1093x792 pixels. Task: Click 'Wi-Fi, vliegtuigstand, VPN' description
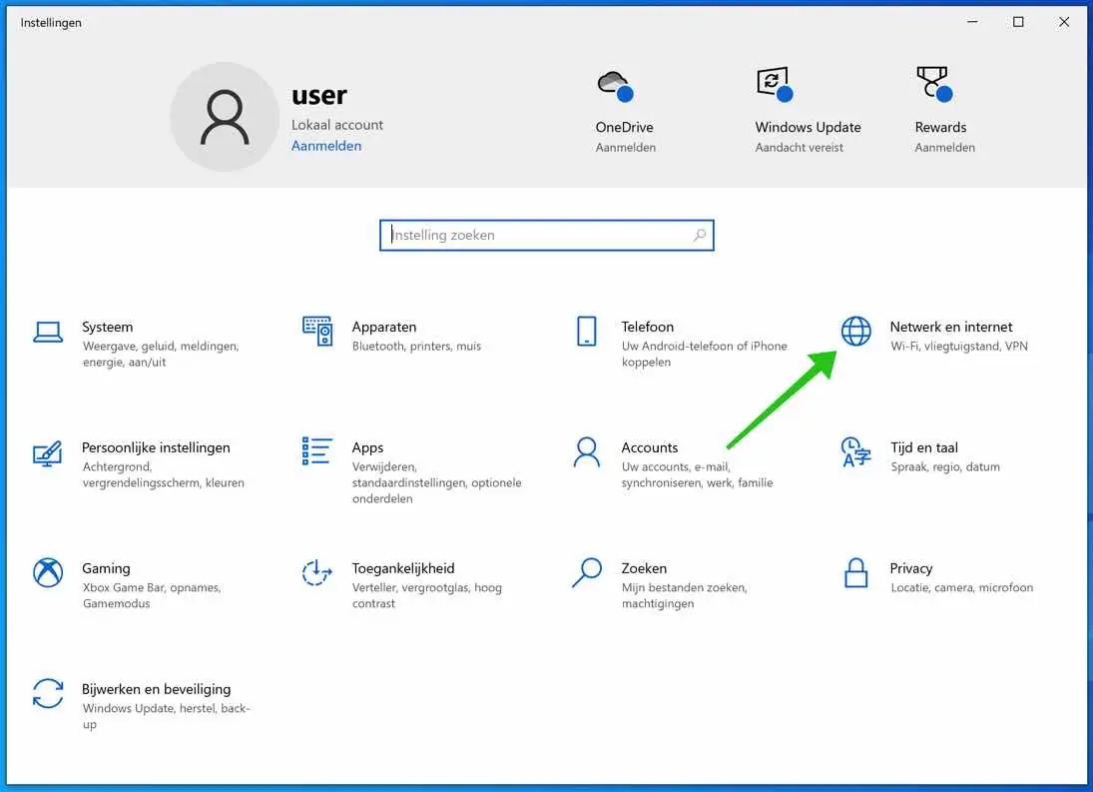pyautogui.click(x=959, y=346)
